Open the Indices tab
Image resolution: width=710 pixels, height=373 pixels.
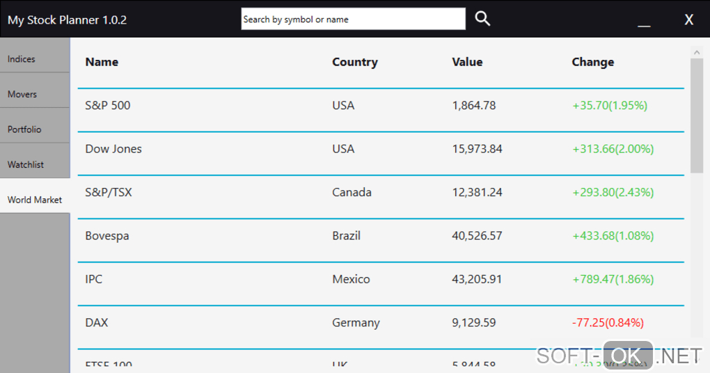[35, 59]
